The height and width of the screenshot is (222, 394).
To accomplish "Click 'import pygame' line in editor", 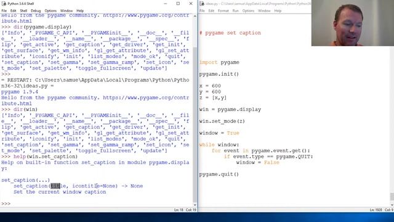I will [219, 62].
